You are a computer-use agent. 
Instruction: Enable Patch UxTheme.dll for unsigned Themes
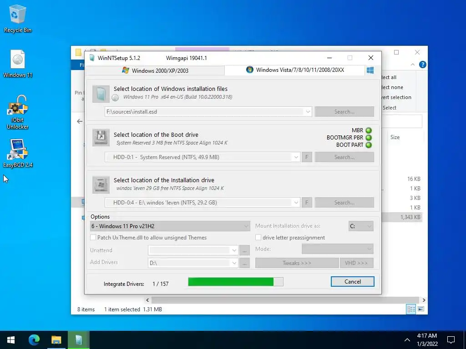click(x=93, y=237)
